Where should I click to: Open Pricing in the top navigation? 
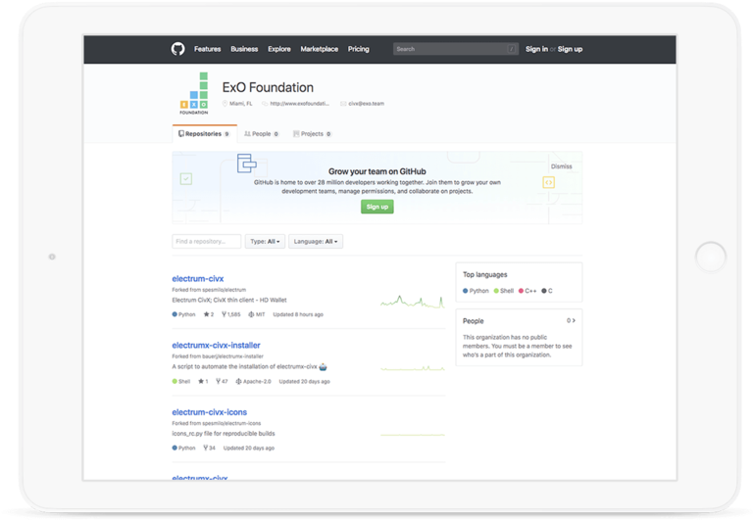[358, 49]
